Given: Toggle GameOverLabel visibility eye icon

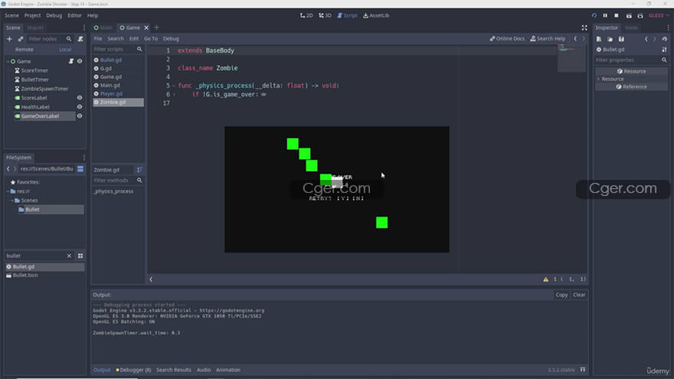Looking at the screenshot, I should coord(79,116).
